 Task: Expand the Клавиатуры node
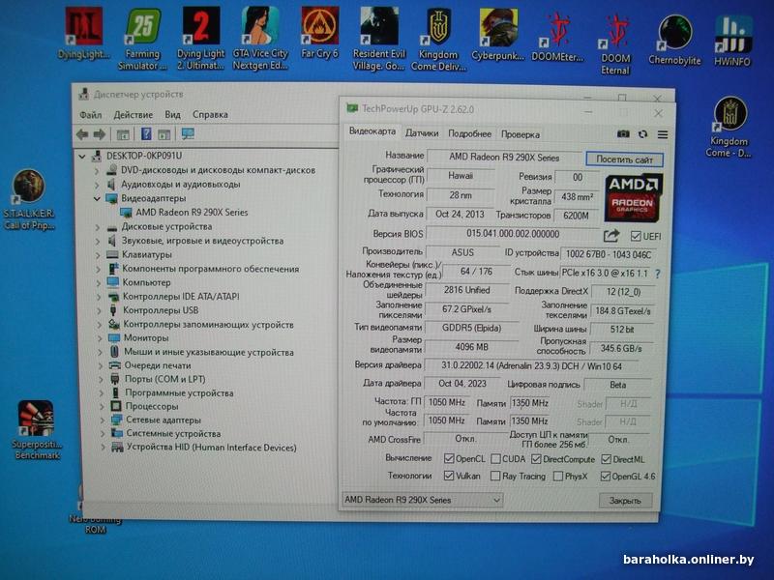(x=98, y=255)
